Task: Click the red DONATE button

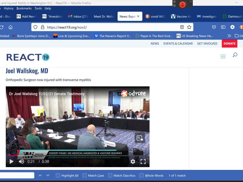Action: tap(229, 43)
